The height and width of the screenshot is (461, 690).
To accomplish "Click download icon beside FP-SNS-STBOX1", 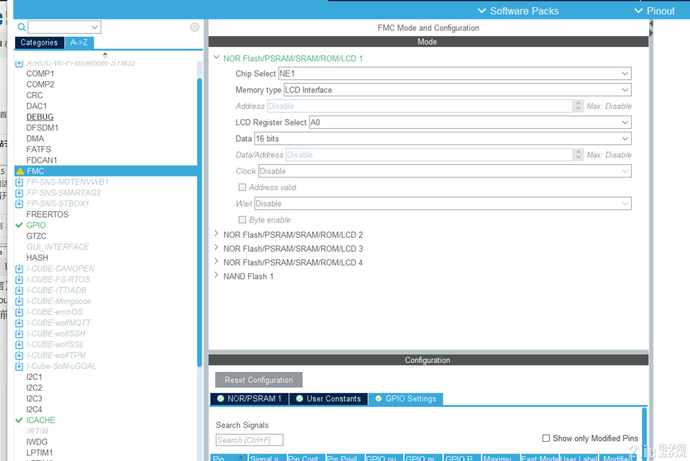I will coord(19,204).
